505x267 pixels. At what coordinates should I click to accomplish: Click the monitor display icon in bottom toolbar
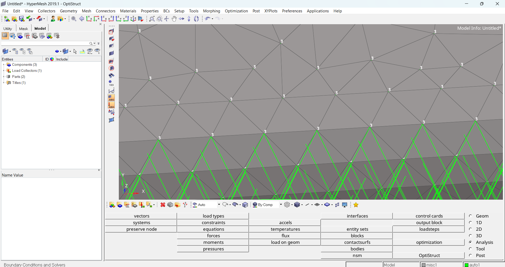pyautogui.click(x=345, y=205)
